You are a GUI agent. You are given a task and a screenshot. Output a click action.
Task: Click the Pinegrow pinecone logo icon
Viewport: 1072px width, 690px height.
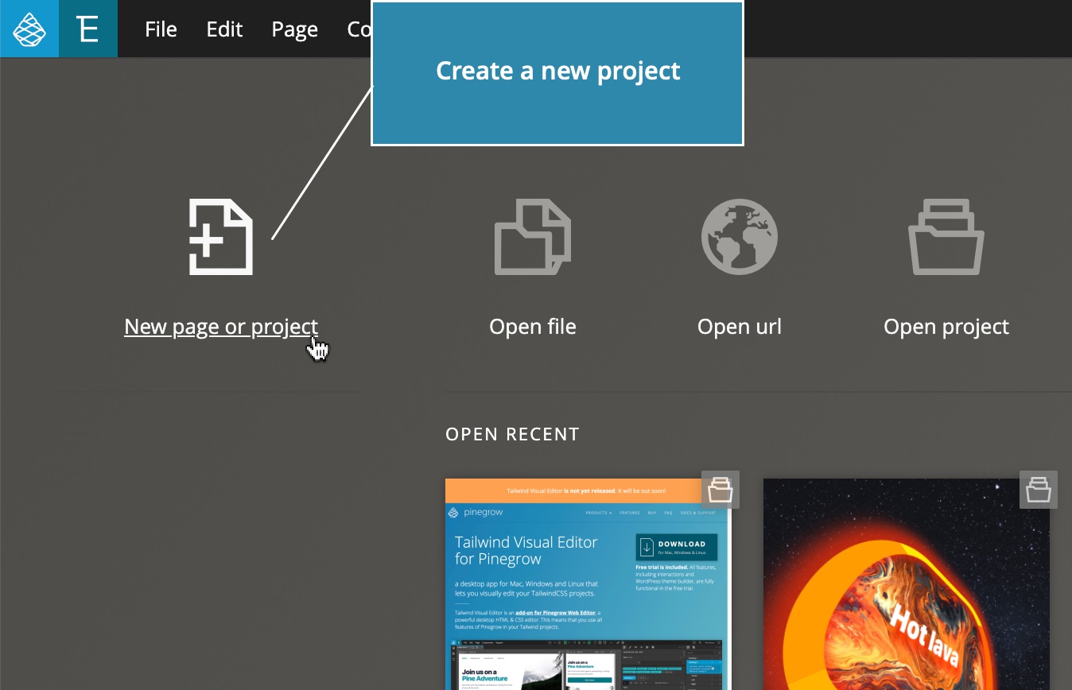(29, 29)
